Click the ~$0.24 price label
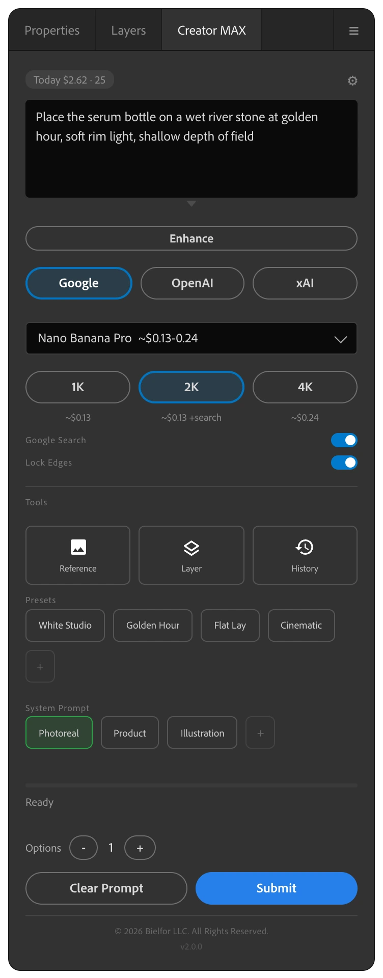 305,418
